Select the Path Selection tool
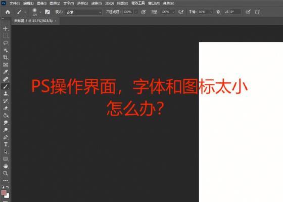This screenshot has height=202, width=283. tap(6, 151)
